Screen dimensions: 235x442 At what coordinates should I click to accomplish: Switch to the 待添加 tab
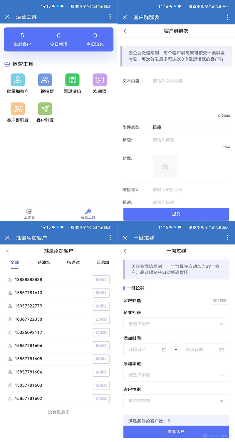(44, 263)
